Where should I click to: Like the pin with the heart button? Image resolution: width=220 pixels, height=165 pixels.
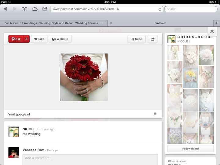(x=39, y=39)
